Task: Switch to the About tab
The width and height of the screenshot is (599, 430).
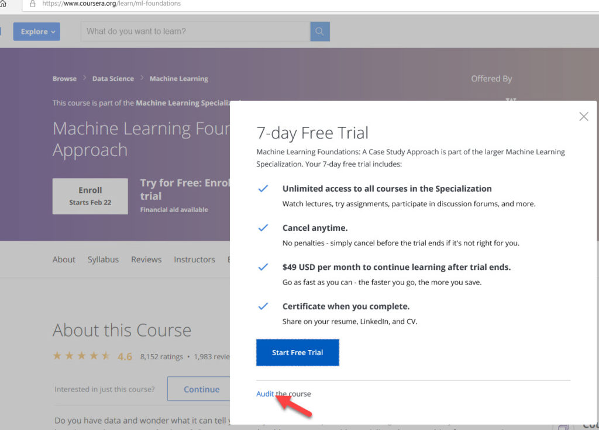Action: point(64,259)
